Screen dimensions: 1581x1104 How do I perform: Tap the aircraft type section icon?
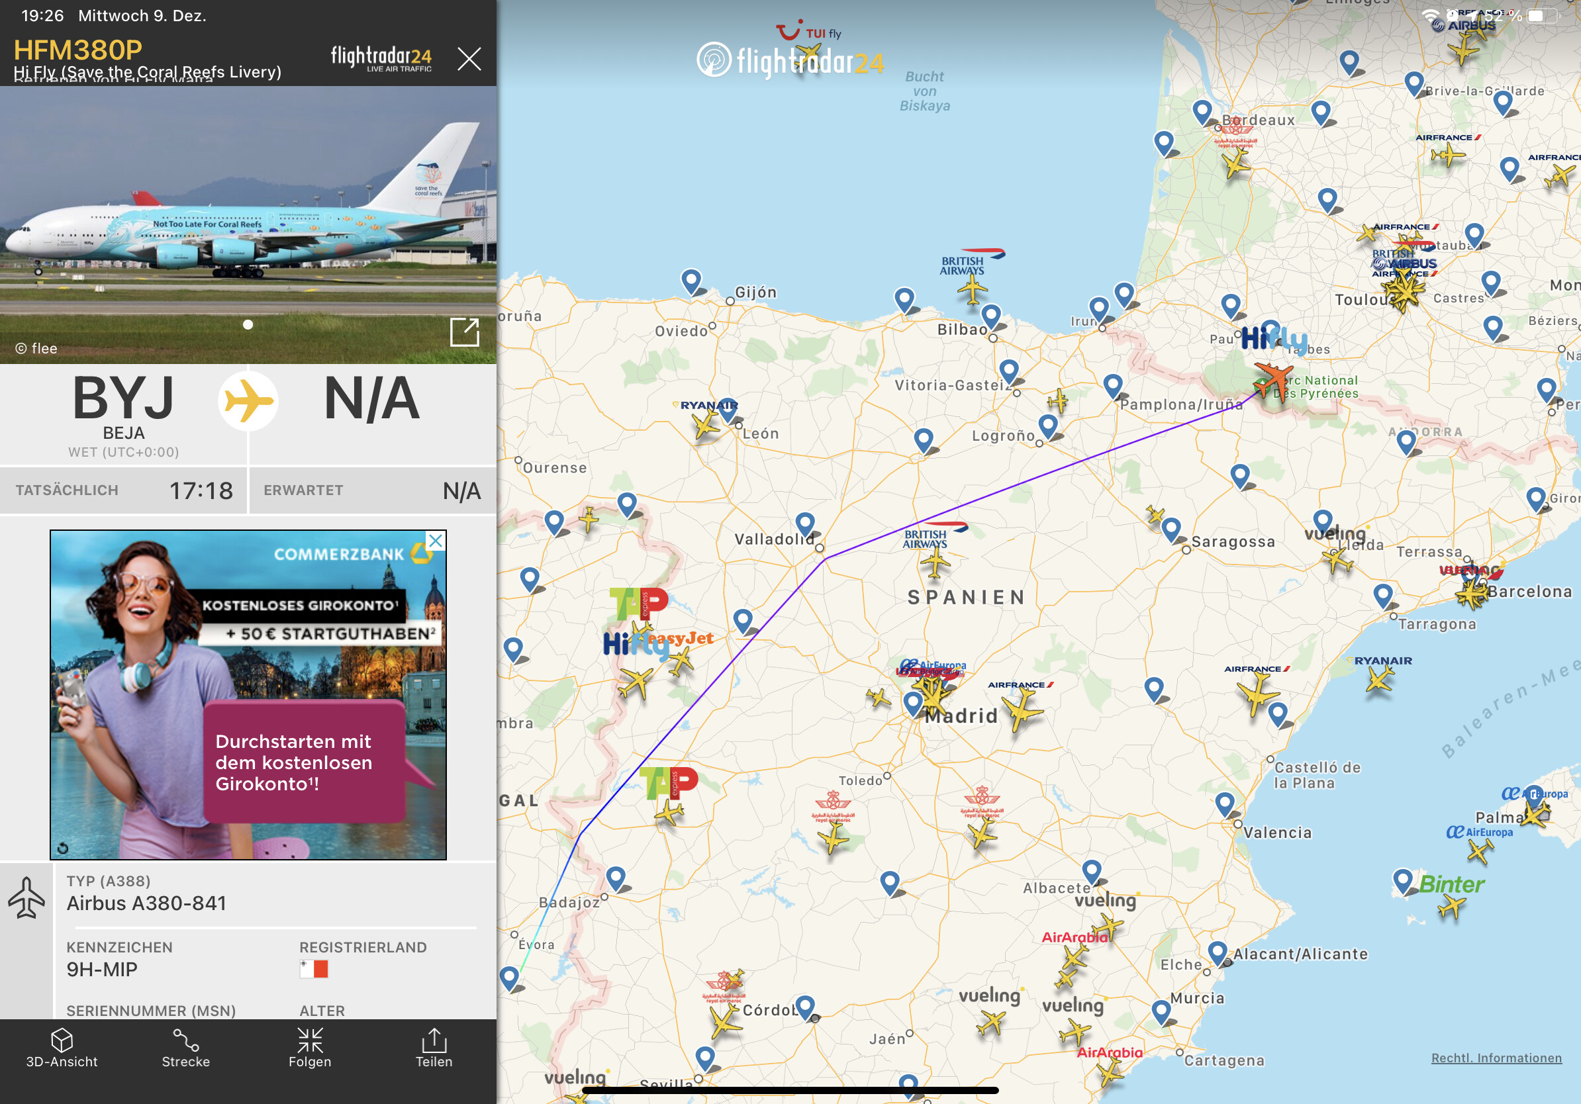tap(26, 897)
